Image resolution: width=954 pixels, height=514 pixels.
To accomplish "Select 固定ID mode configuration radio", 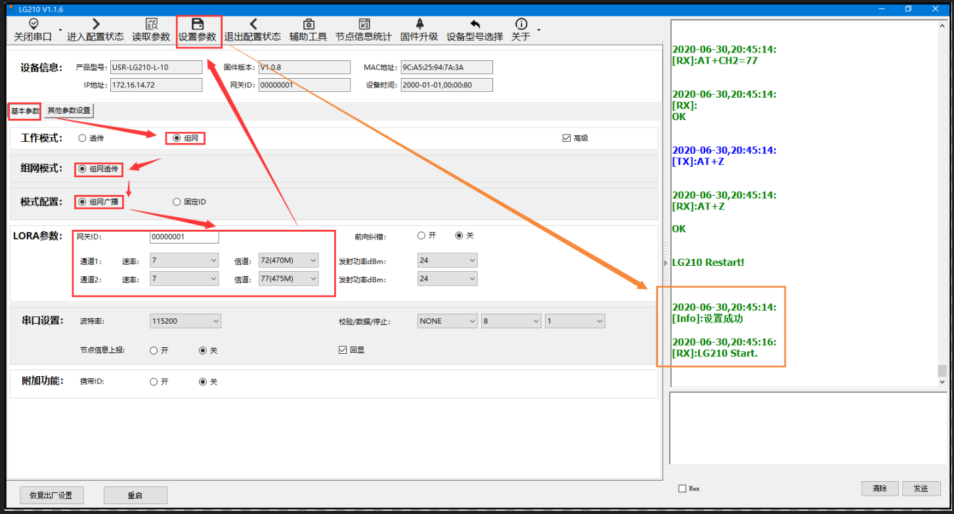I will [177, 202].
